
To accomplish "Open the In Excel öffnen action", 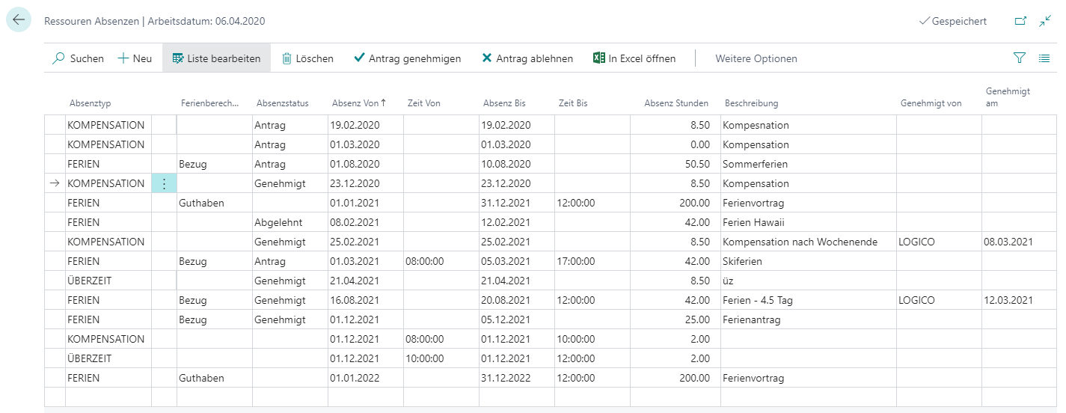I will tap(634, 58).
